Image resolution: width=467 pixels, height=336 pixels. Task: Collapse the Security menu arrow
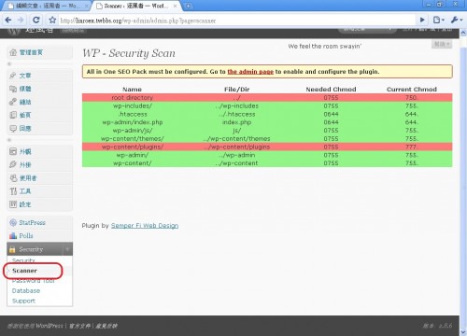point(67,249)
